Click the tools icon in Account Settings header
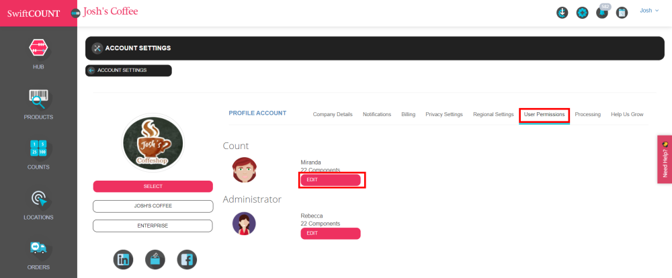This screenshot has width=672, height=278. 97,48
